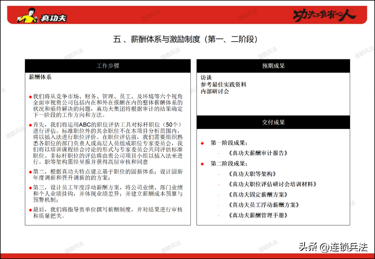Click 《真功夫职等架构》 item
Image resolution: width=375 pixels, height=259 pixels.
252,174
